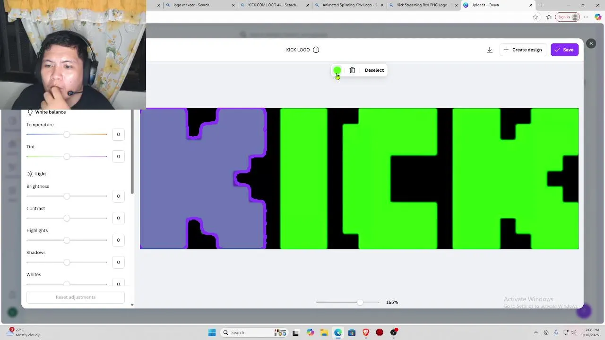Open Microsoft Store from the taskbar
605x340 pixels.
pos(352,332)
